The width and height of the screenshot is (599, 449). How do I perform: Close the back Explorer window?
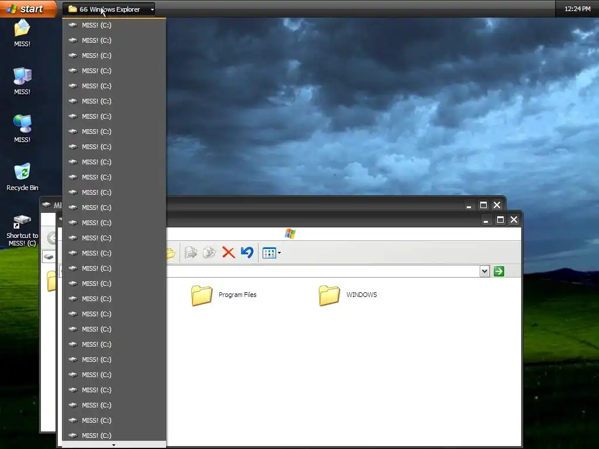pos(497,205)
